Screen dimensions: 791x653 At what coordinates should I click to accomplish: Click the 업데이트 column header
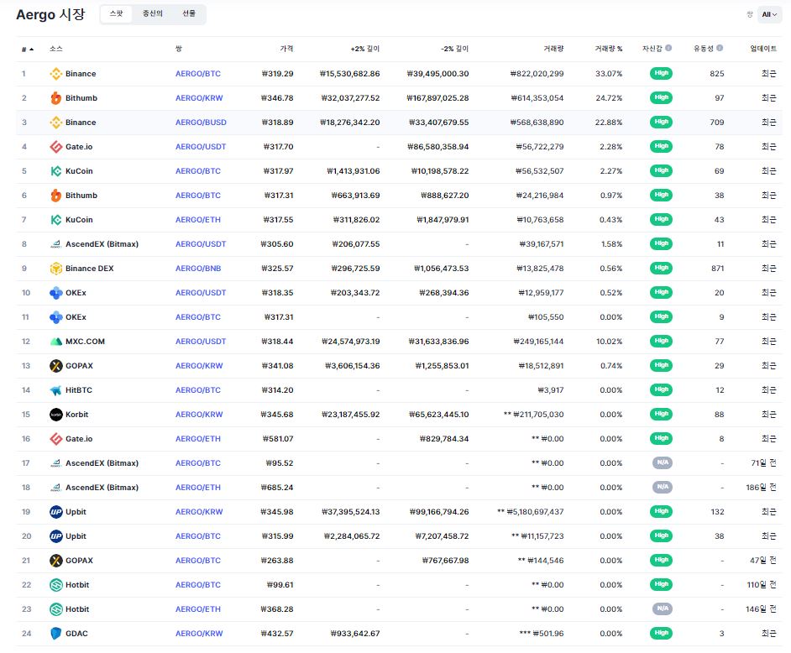pyautogui.click(x=762, y=49)
